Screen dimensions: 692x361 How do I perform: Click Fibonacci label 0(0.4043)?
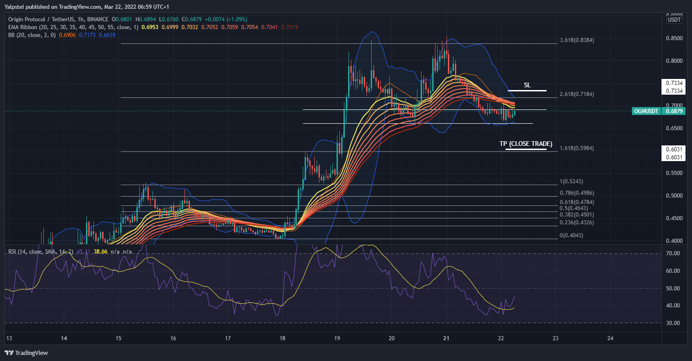(x=571, y=235)
